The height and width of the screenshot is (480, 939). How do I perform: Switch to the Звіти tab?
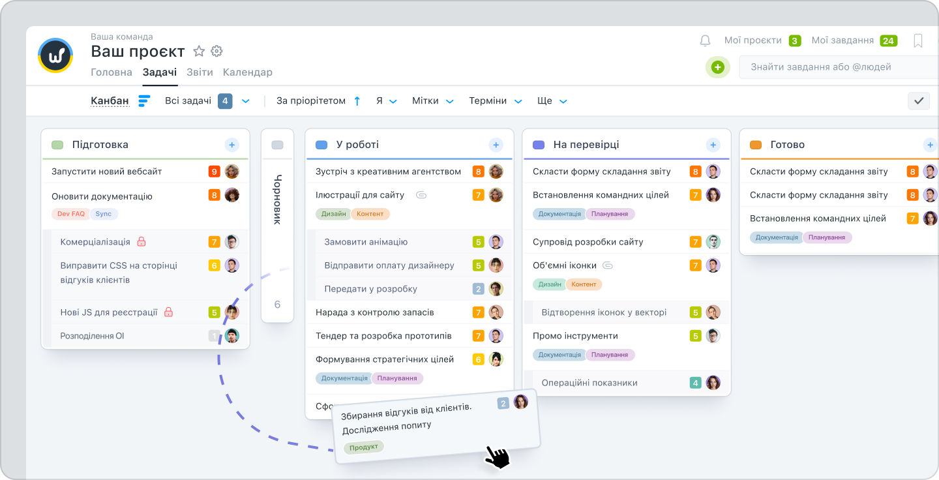tap(200, 72)
